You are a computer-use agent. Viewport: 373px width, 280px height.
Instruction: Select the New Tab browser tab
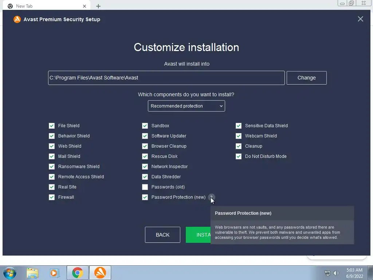tap(46, 6)
